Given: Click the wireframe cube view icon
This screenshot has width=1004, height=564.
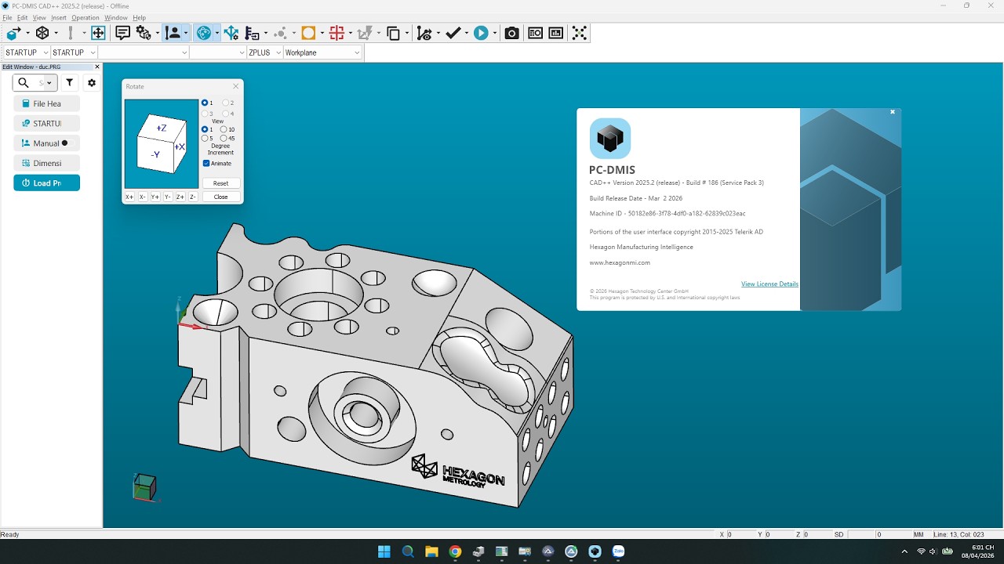Looking at the screenshot, I should coord(42,33).
